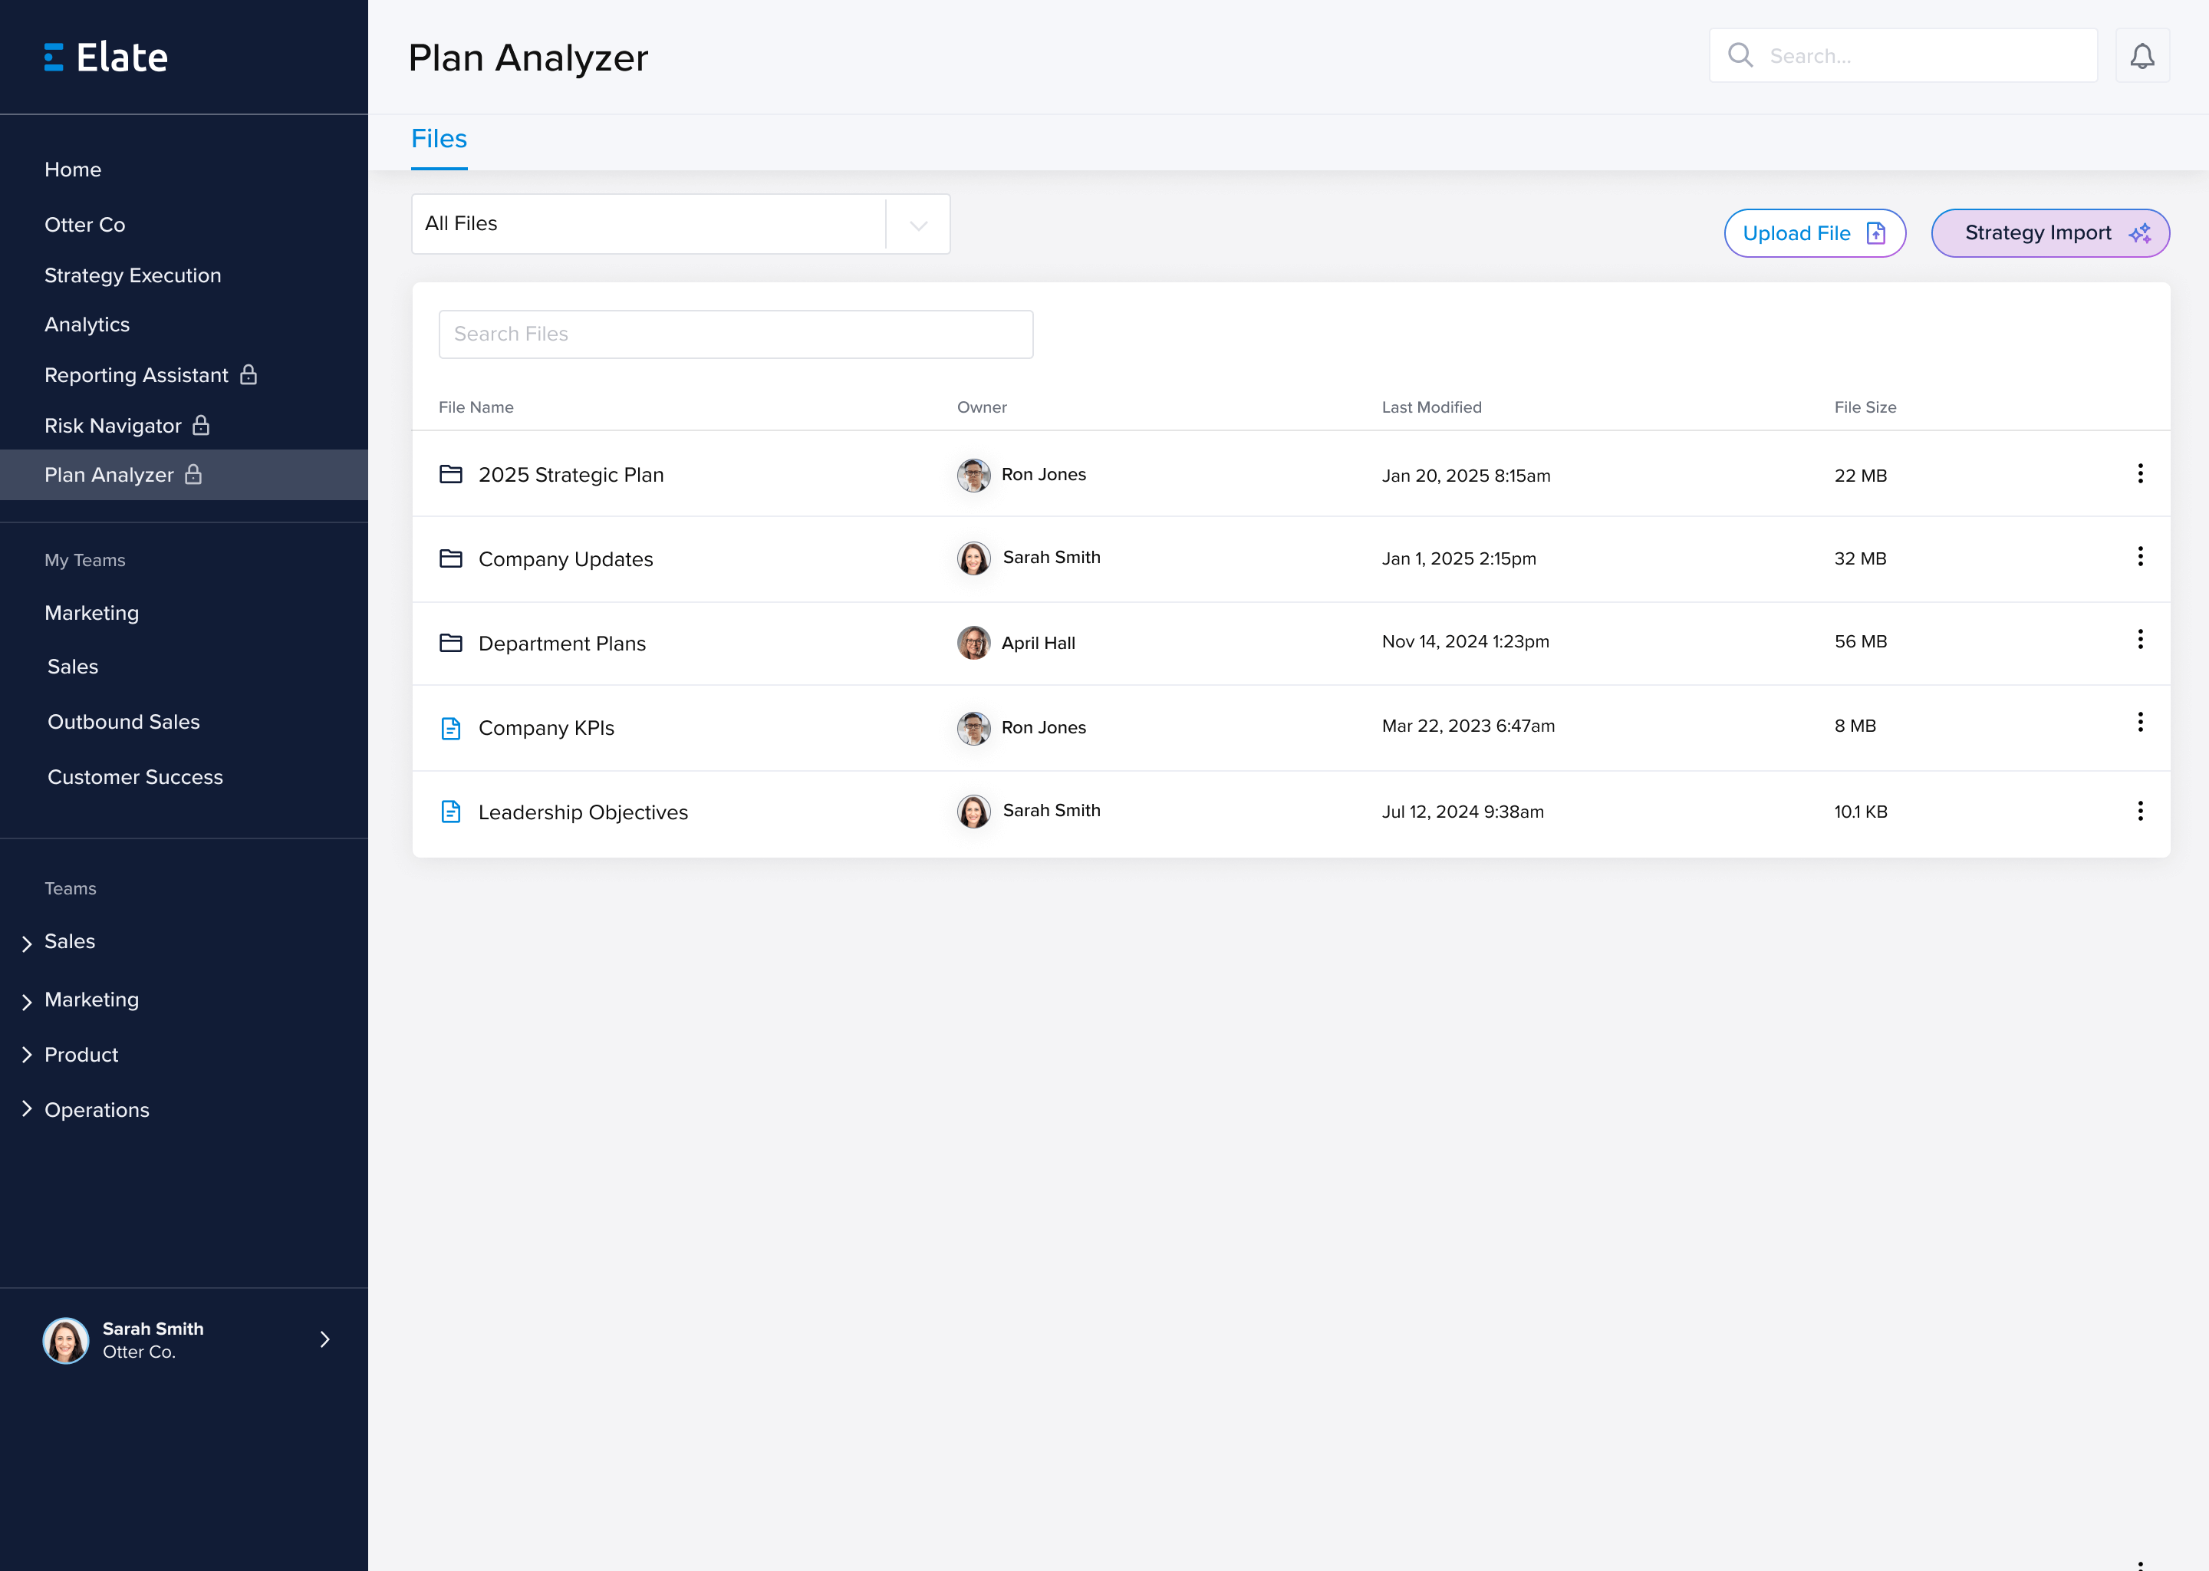2209x1571 pixels.
Task: Expand Sarah Smith account chevron
Action: coord(325,1340)
